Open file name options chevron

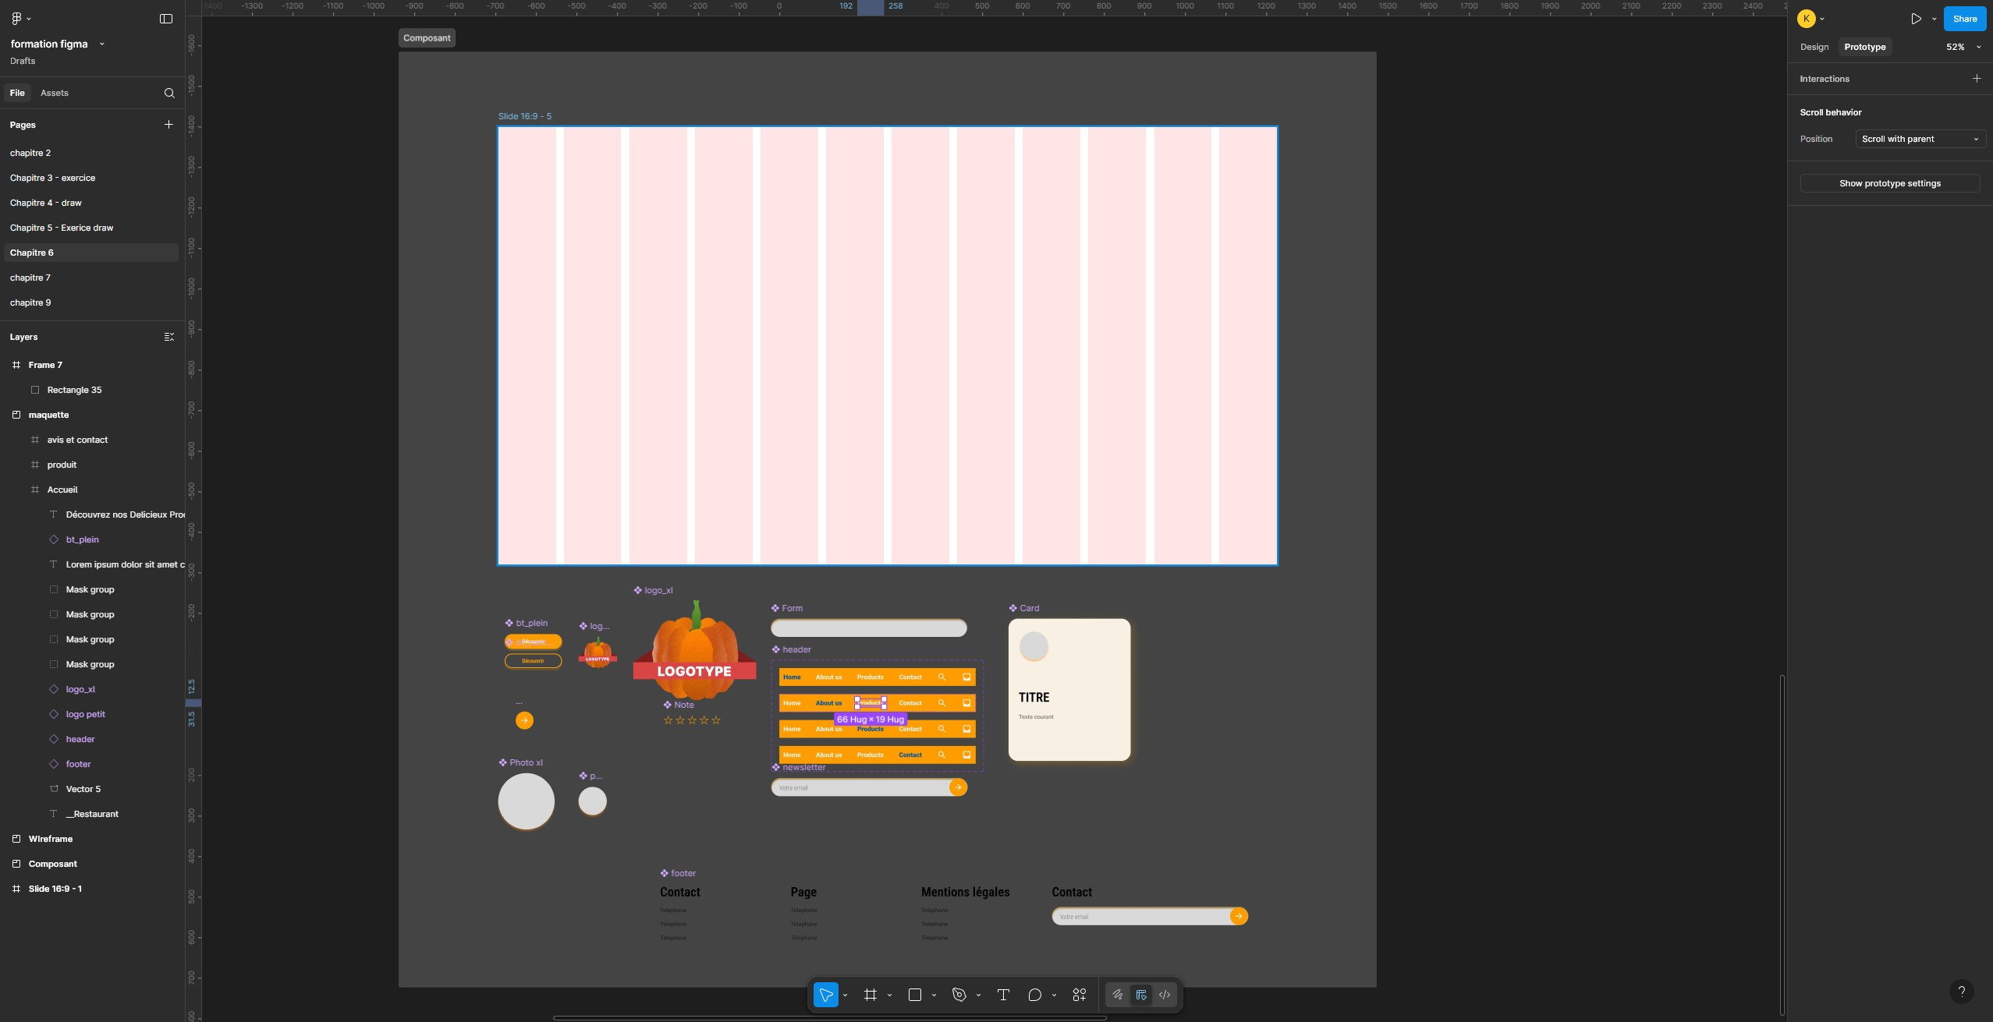tap(102, 44)
